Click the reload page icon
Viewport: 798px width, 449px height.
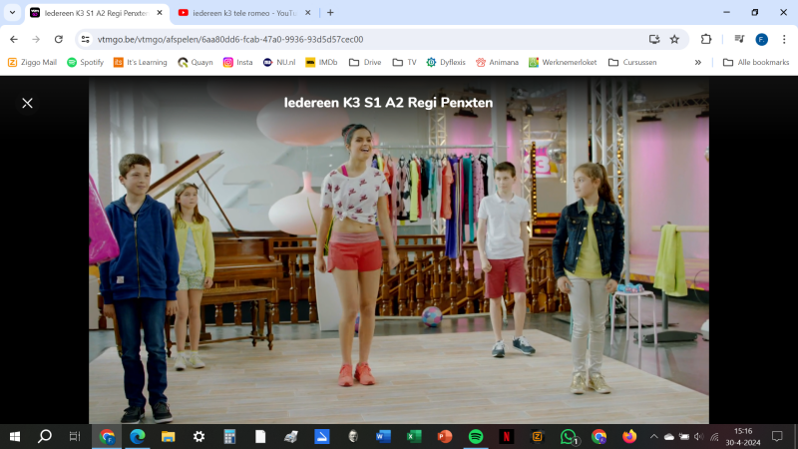(x=59, y=39)
